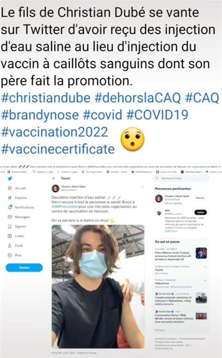
Task: Open the Sophie trend options dots
Action: 205,267
